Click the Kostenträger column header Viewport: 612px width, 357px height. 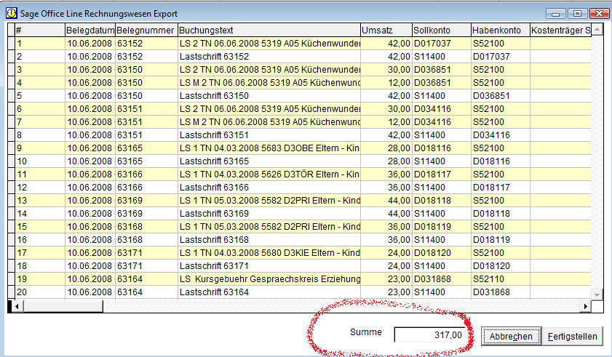560,30
